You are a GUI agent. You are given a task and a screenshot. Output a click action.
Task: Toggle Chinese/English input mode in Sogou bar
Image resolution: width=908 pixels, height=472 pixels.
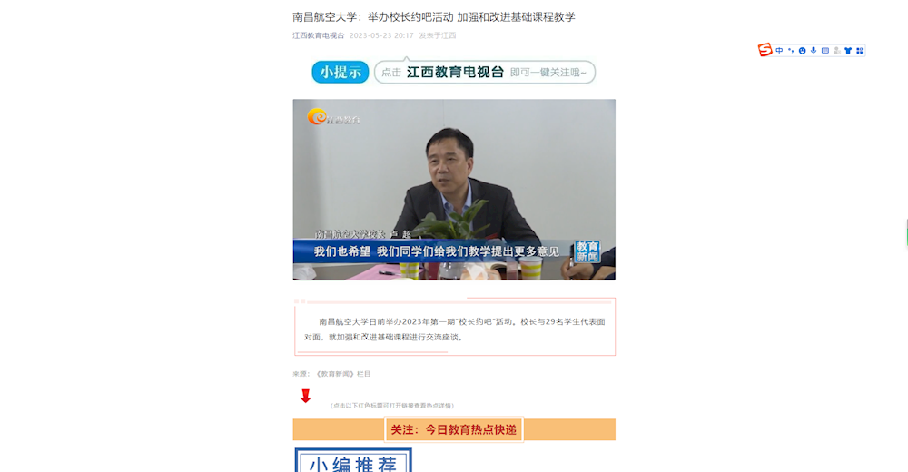point(779,51)
